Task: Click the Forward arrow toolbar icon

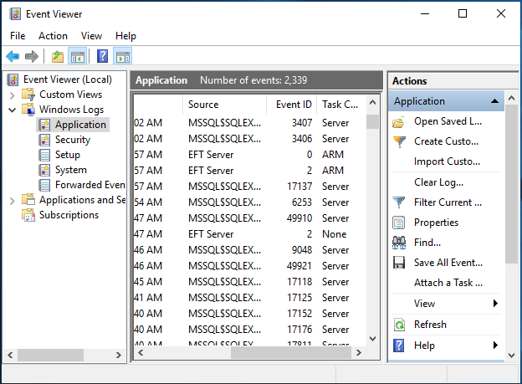Action: (32, 57)
